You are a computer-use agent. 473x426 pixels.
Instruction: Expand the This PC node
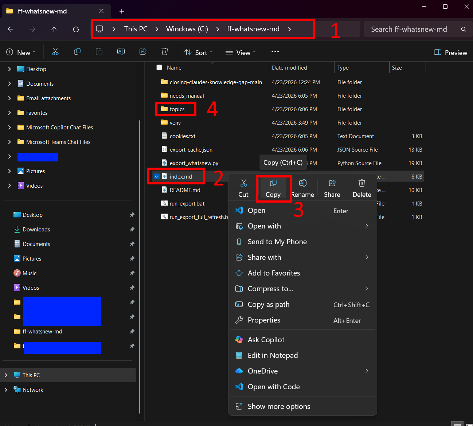tap(6, 375)
